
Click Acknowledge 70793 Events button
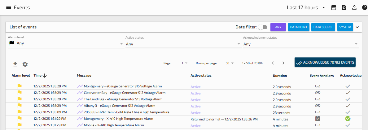(x=325, y=62)
